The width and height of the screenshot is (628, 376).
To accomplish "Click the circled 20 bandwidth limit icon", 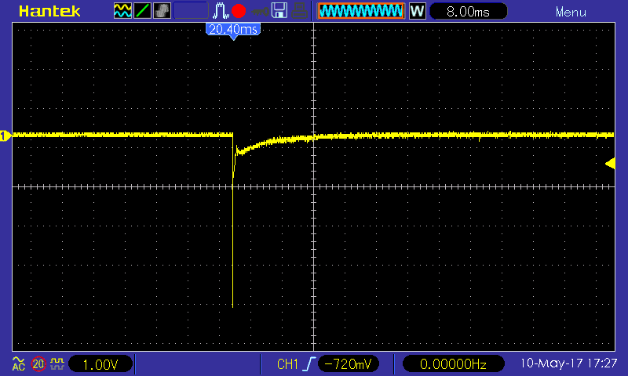I will (38, 363).
